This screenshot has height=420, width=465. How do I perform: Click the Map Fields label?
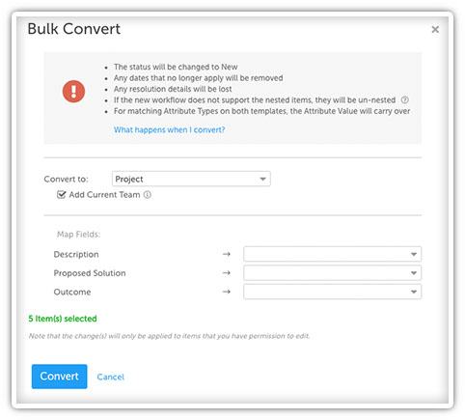(x=78, y=235)
